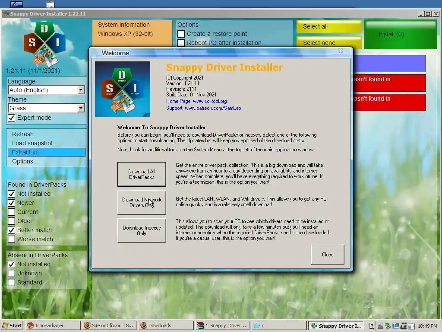This screenshot has height=332, width=442.
Task: Click the SDI logo image in Welcome dialog
Action: click(x=122, y=89)
